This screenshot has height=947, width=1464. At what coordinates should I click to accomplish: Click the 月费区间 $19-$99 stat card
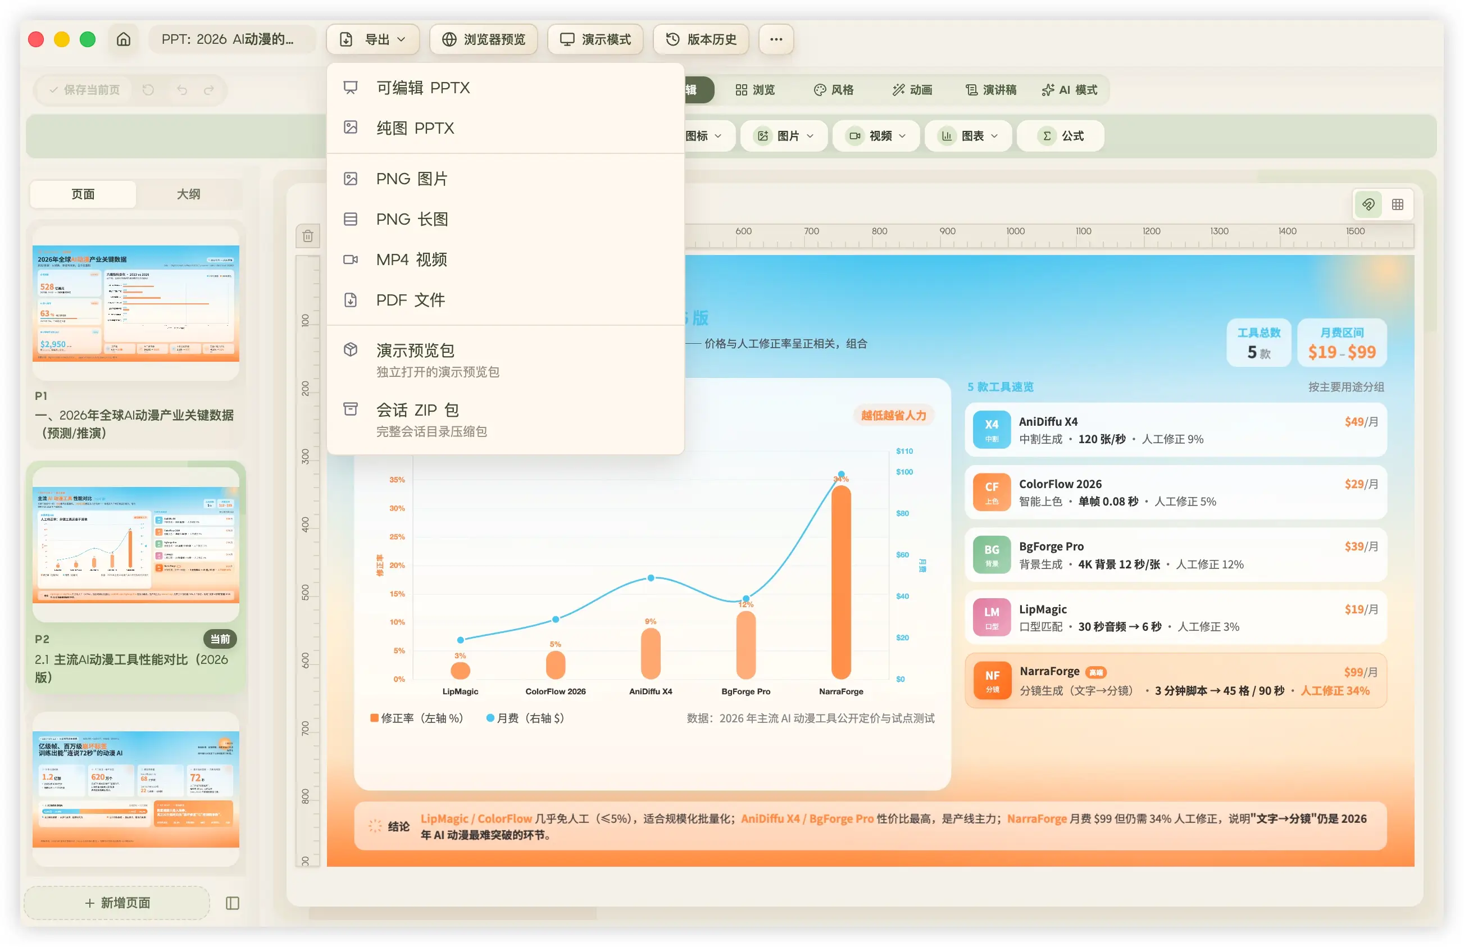pos(1342,343)
